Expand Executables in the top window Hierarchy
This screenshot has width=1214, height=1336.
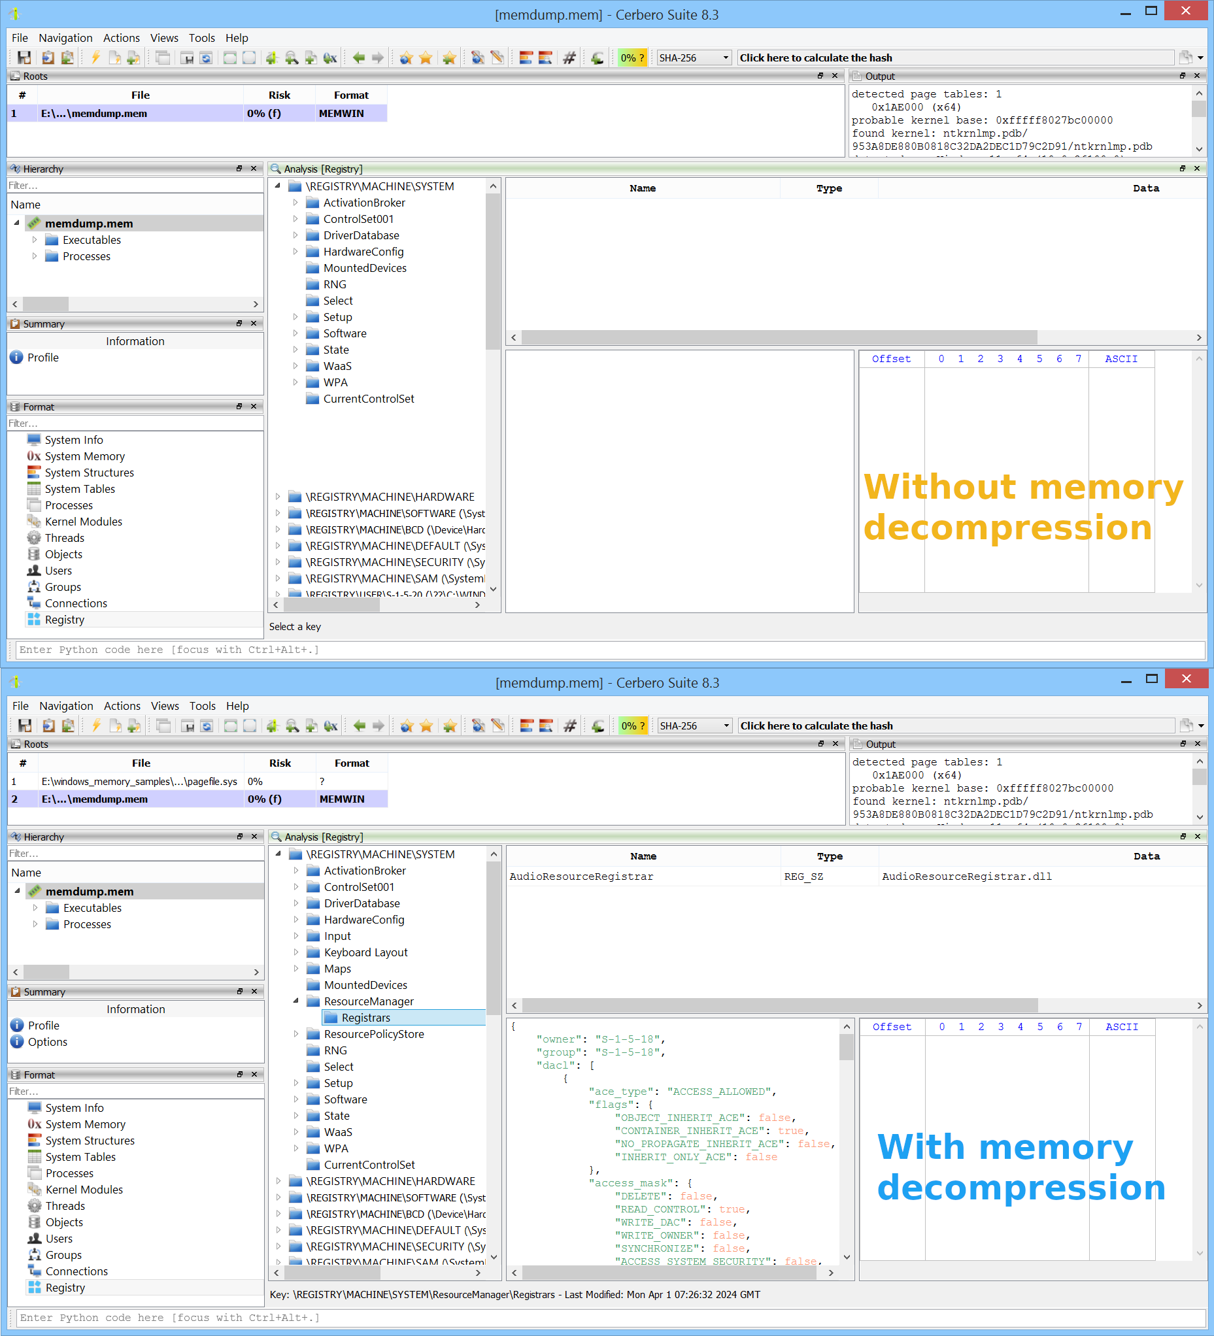pos(35,240)
